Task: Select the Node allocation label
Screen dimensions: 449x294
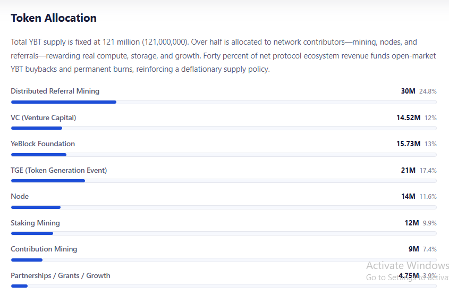Action: pyautogui.click(x=20, y=197)
